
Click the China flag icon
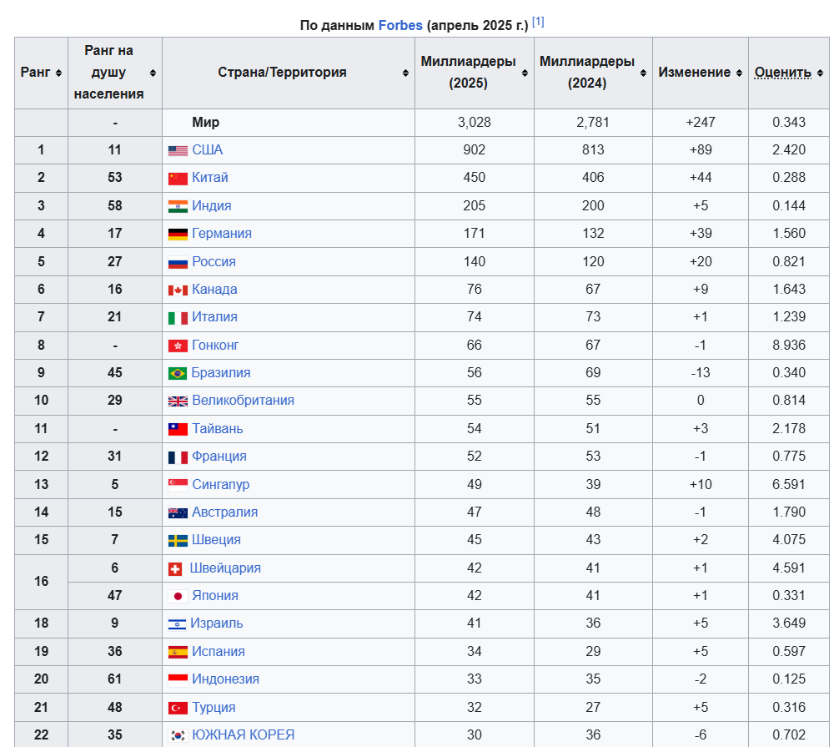coord(178,179)
